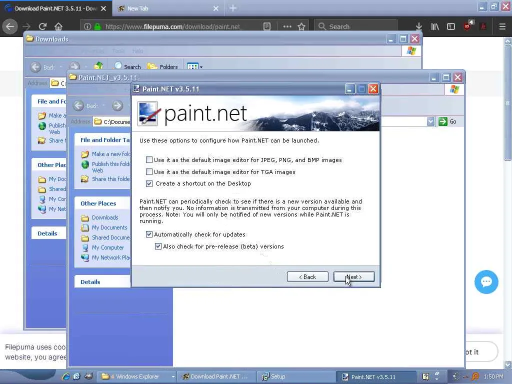Click the Up folder icon in Downloads window
512x384 pixels.
pos(98,66)
